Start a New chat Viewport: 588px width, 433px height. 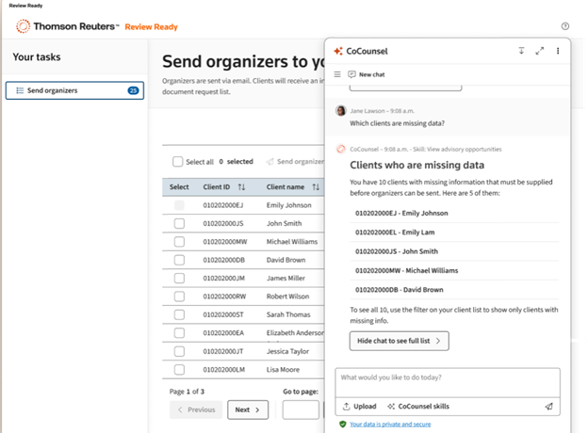coord(366,74)
